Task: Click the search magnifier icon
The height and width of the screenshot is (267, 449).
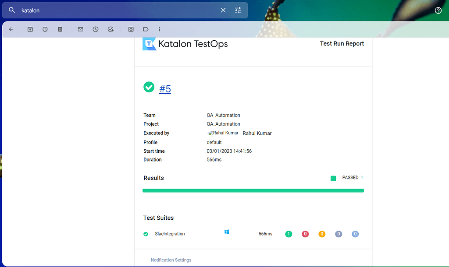Action: click(12, 11)
